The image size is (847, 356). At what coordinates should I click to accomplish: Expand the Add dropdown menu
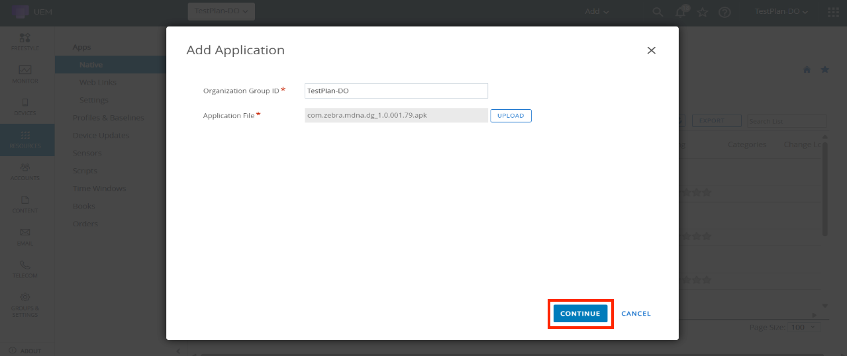[597, 12]
